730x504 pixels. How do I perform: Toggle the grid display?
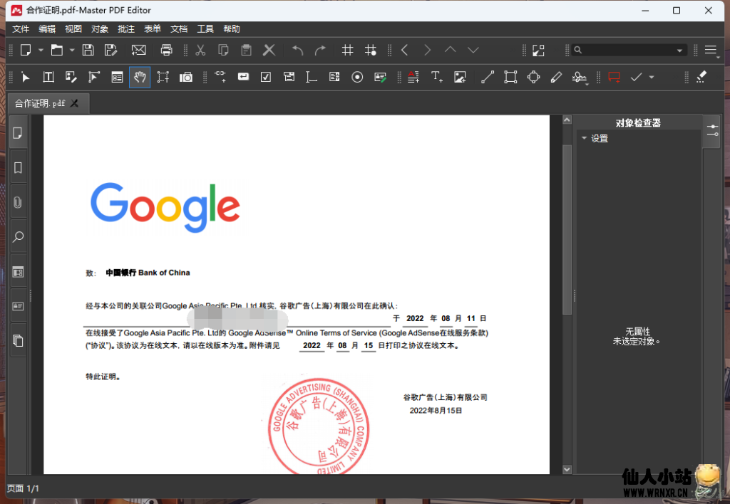[x=347, y=50]
